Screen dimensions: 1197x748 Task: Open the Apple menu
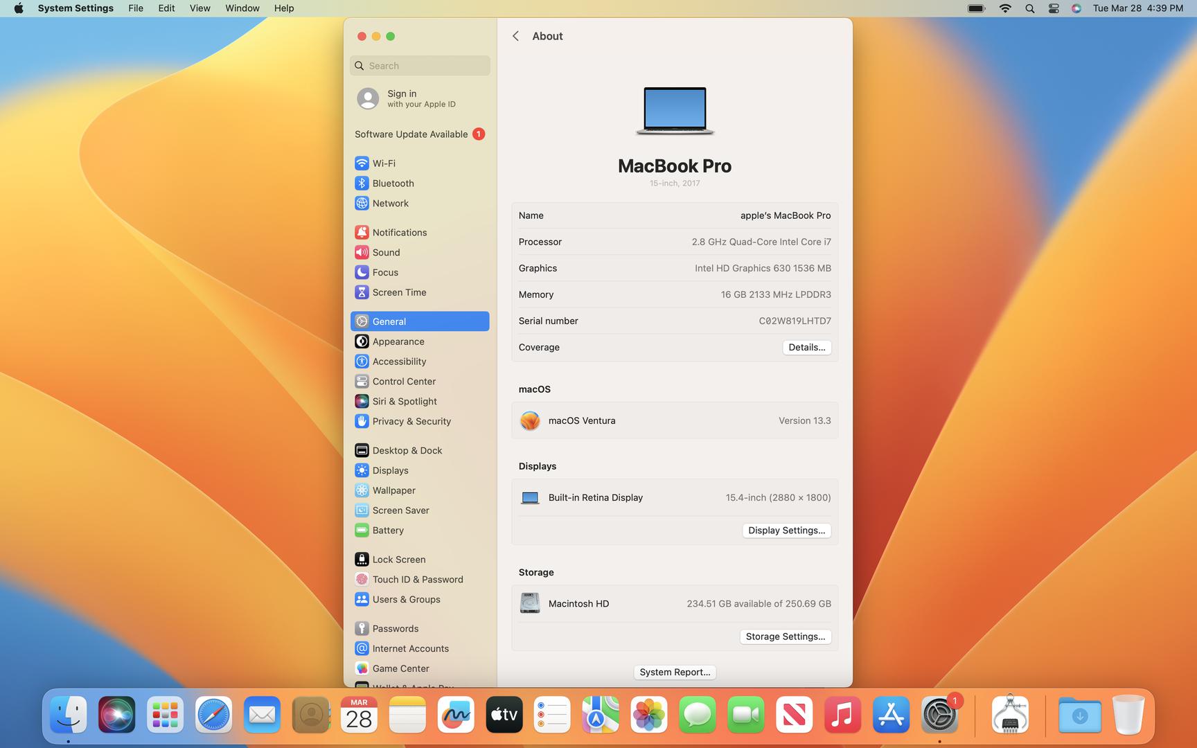tap(19, 8)
